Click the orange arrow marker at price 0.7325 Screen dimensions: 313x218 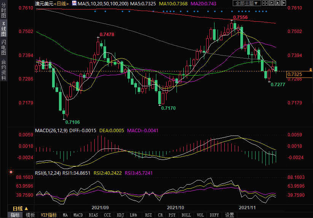[x=311, y=70]
